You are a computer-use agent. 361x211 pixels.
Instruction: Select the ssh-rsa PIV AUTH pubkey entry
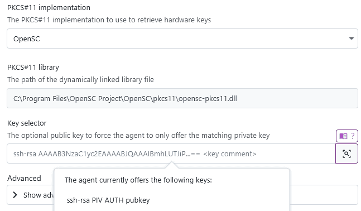pos(108,200)
